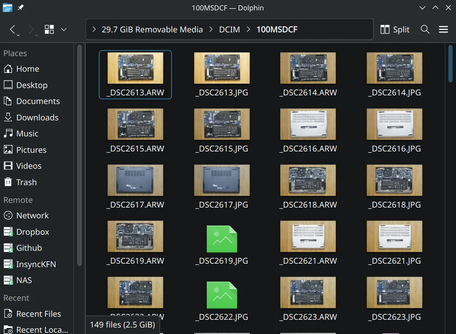Expand the breadcrumb root chevron

(x=93, y=29)
